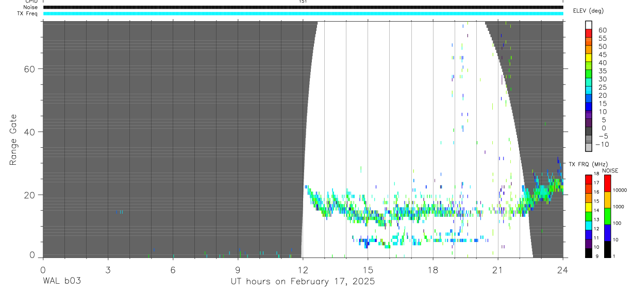633x292 pixels.
Task: Click the 55 label on the ELEV scale
Action: point(602,39)
